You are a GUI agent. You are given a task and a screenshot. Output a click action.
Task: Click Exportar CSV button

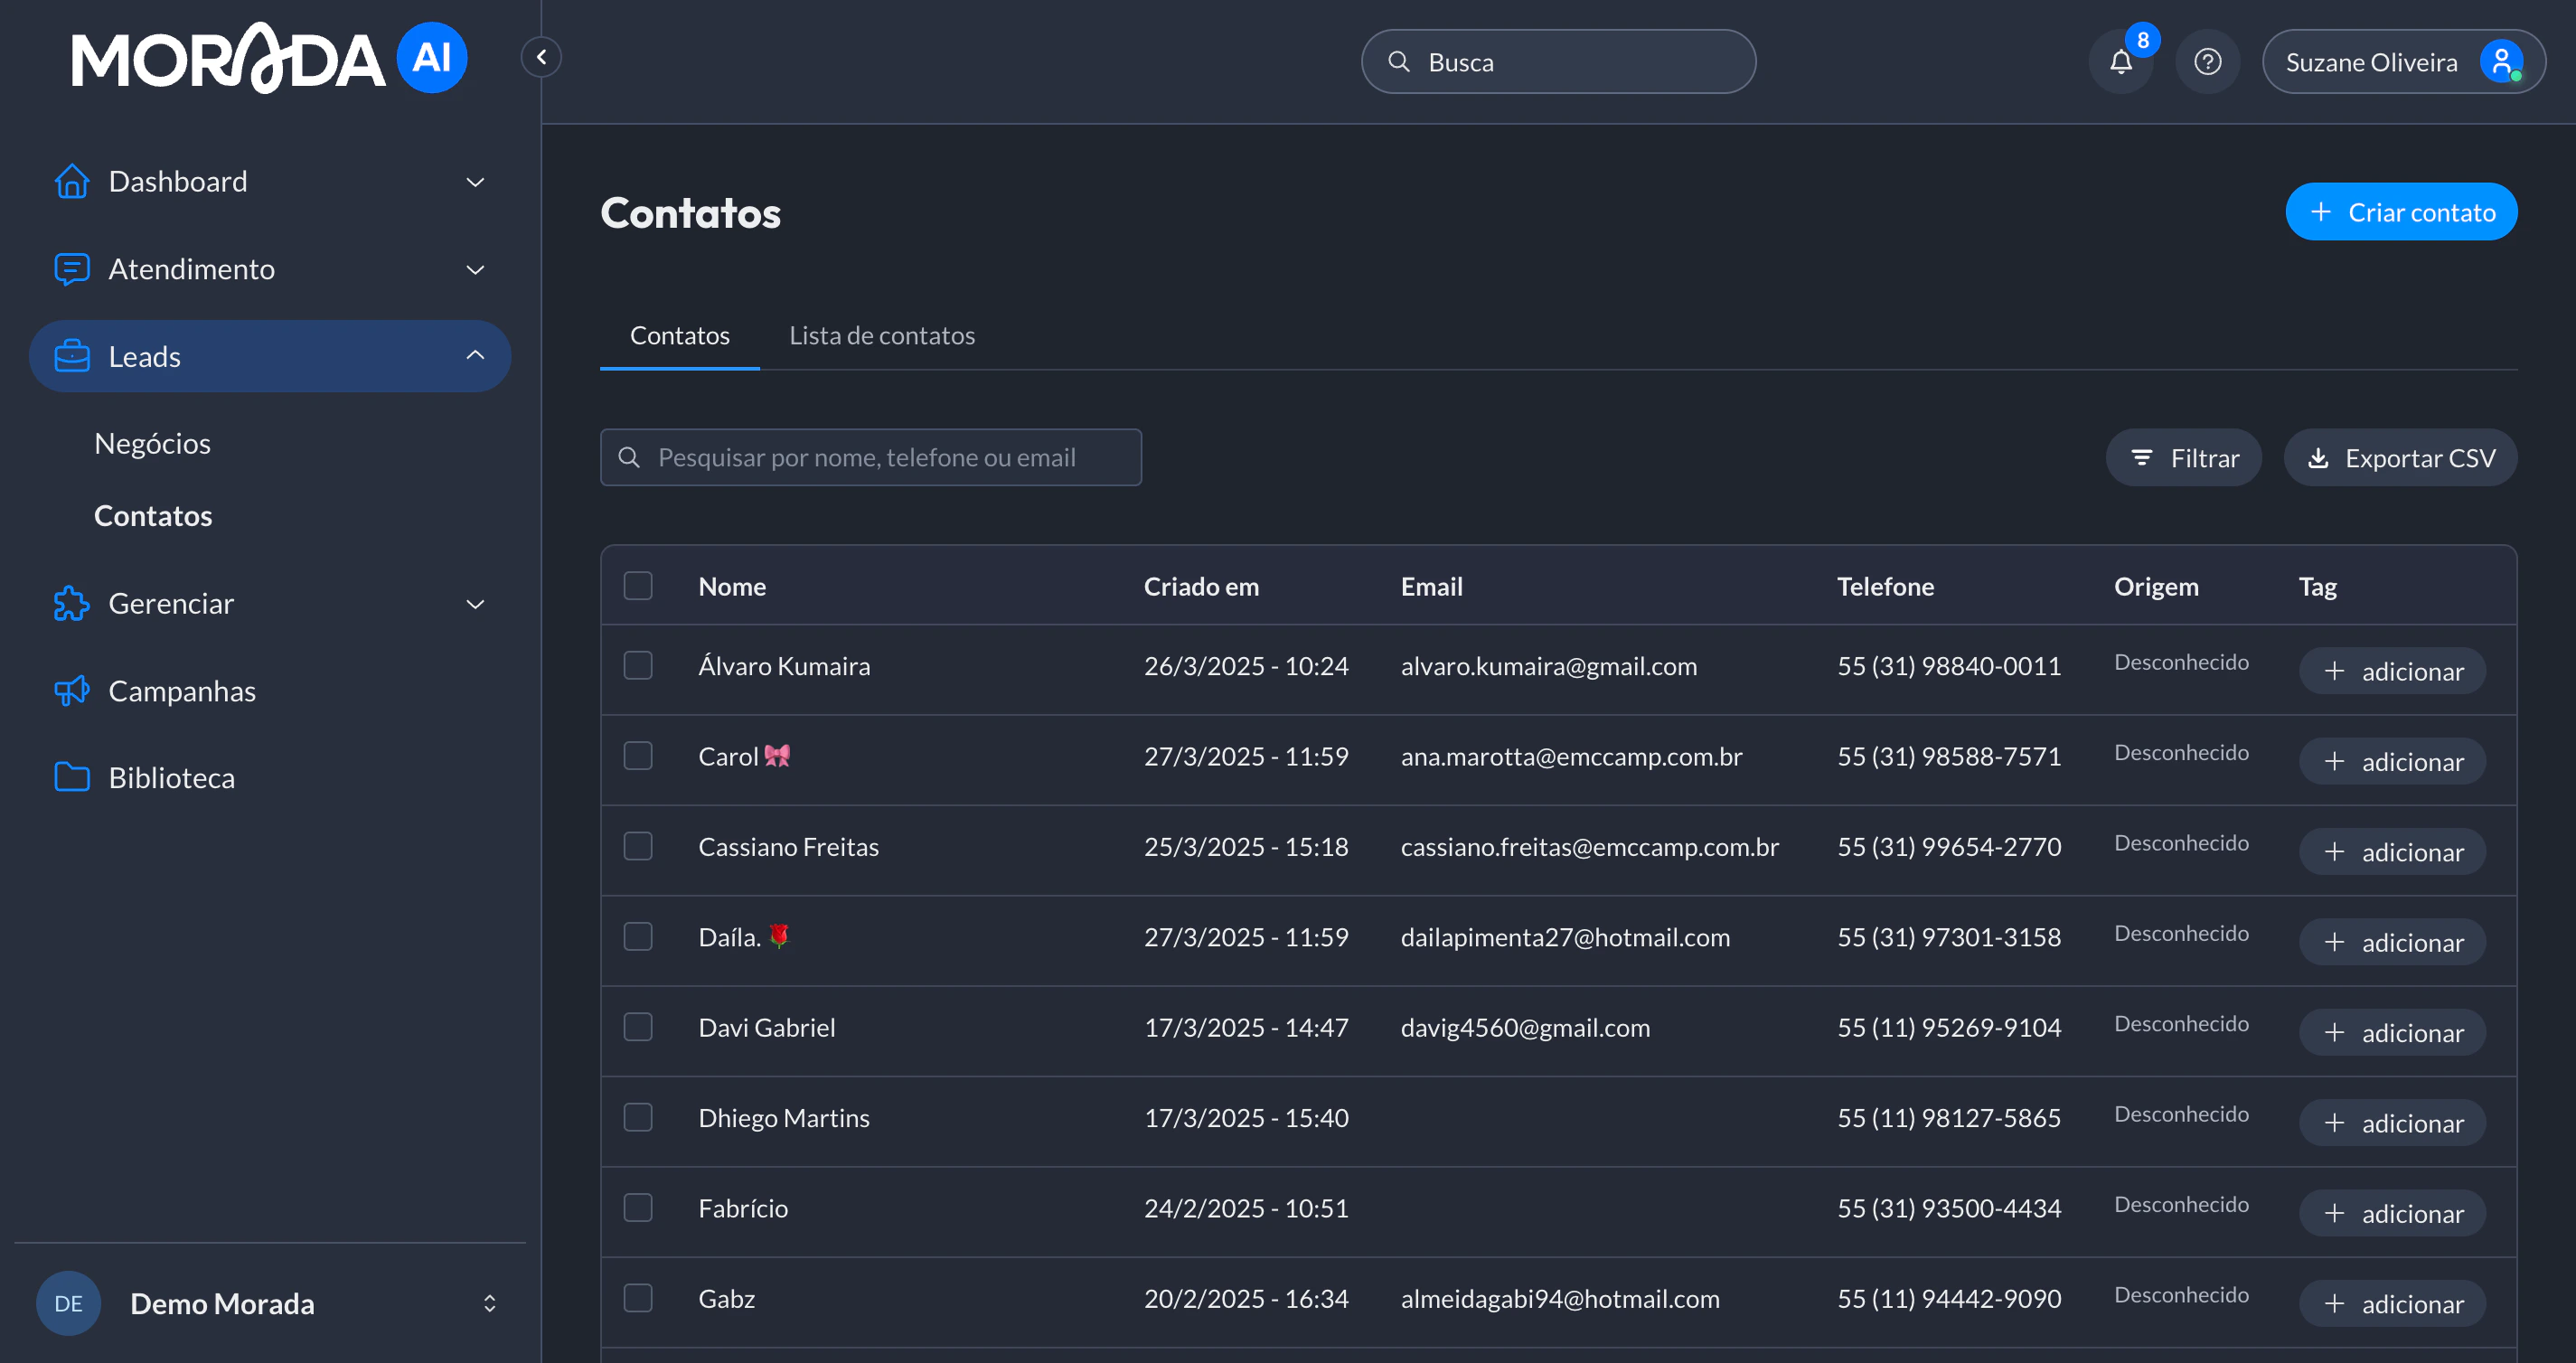pyautogui.click(x=2400, y=458)
